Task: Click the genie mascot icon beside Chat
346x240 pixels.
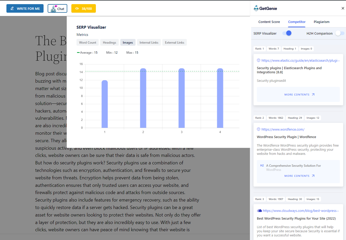Action: 54,9
